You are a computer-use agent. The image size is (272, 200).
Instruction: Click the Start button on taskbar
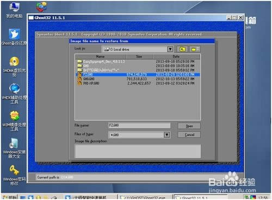pyautogui.click(x=9, y=197)
